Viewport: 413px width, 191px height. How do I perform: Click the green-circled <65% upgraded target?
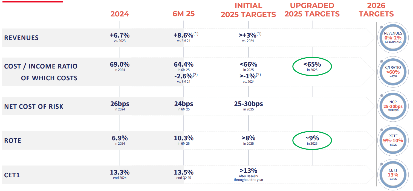pos(312,67)
